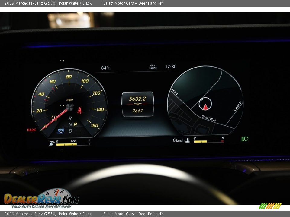Tap the Grand Blvd street label
The image size is (290, 217).
(209, 118)
